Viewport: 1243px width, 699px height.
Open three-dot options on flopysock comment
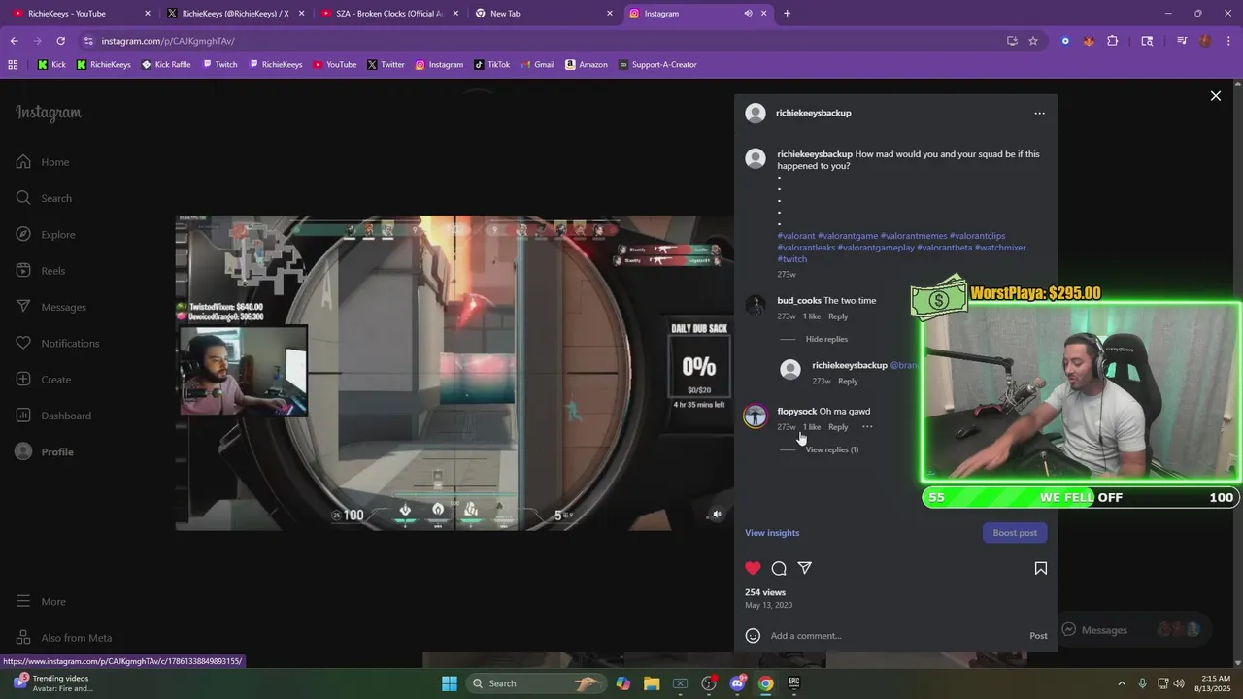[x=867, y=427]
